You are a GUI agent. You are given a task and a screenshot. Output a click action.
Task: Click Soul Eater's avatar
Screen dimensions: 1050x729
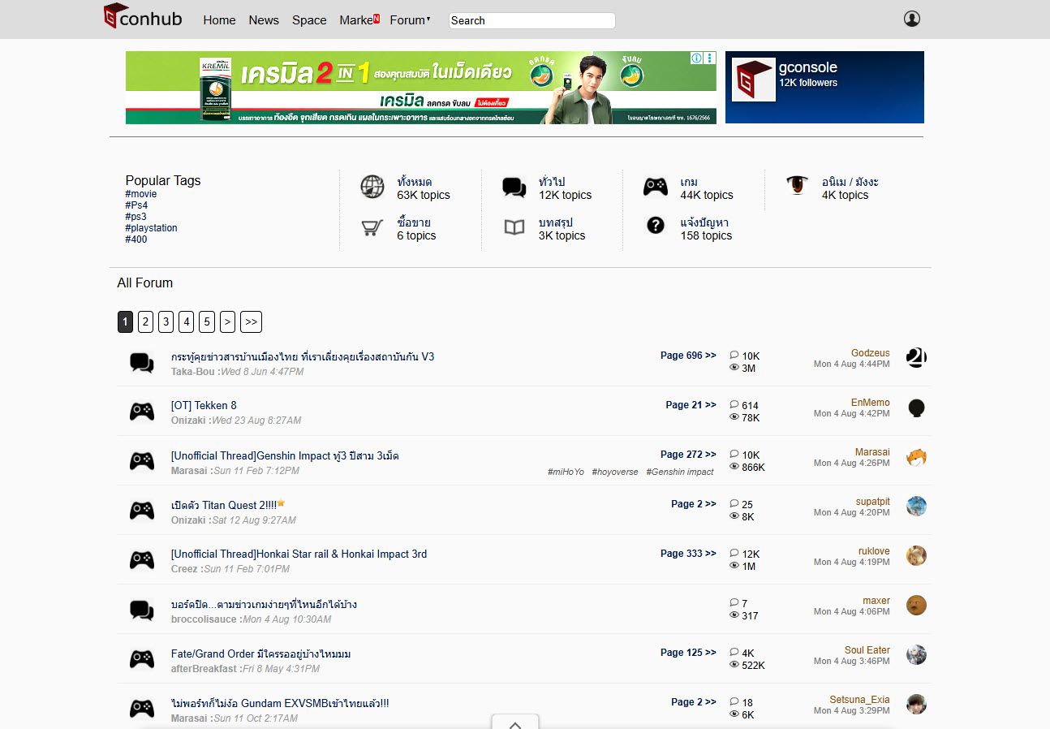pyautogui.click(x=916, y=655)
